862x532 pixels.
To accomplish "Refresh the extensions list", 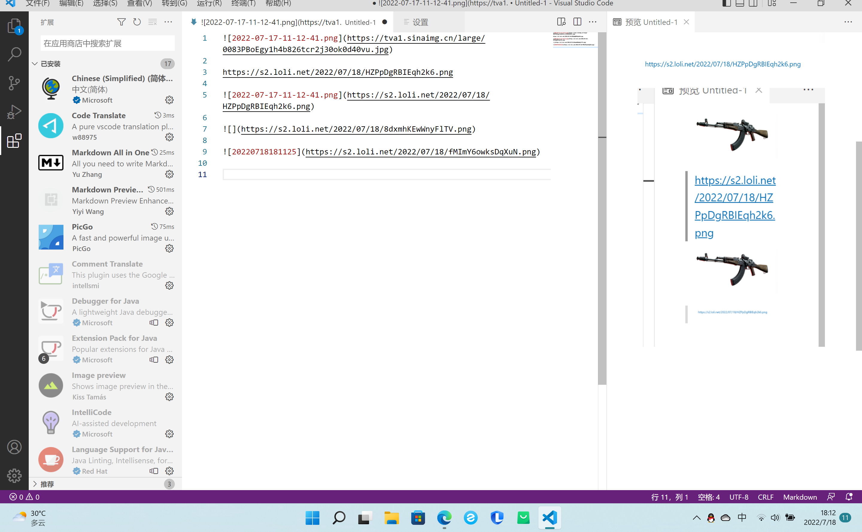I will click(137, 22).
